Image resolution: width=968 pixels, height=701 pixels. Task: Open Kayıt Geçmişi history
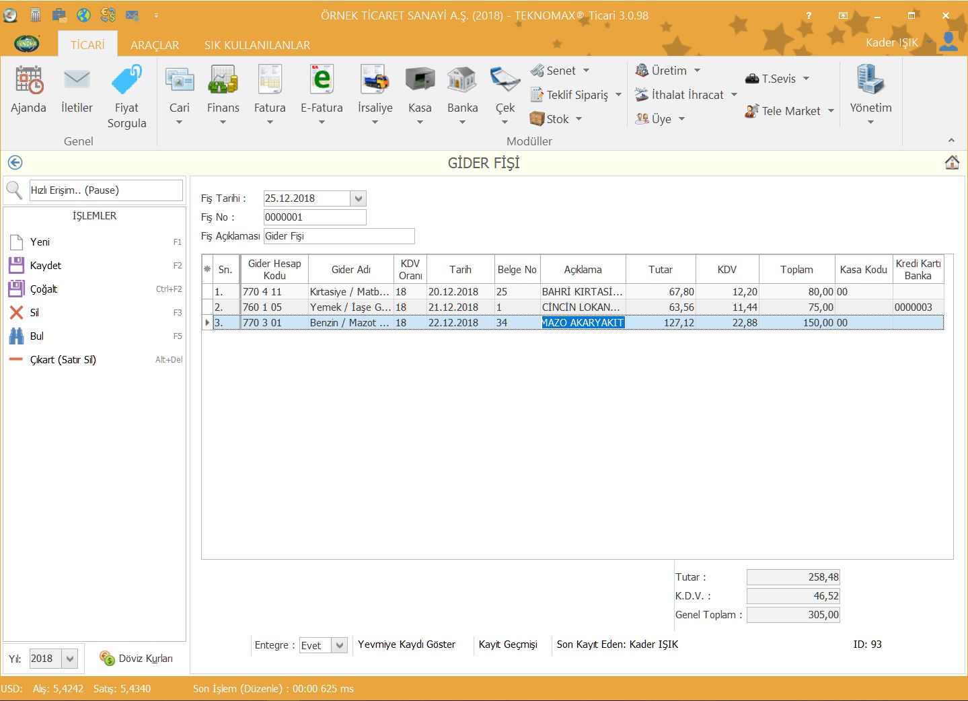click(508, 644)
